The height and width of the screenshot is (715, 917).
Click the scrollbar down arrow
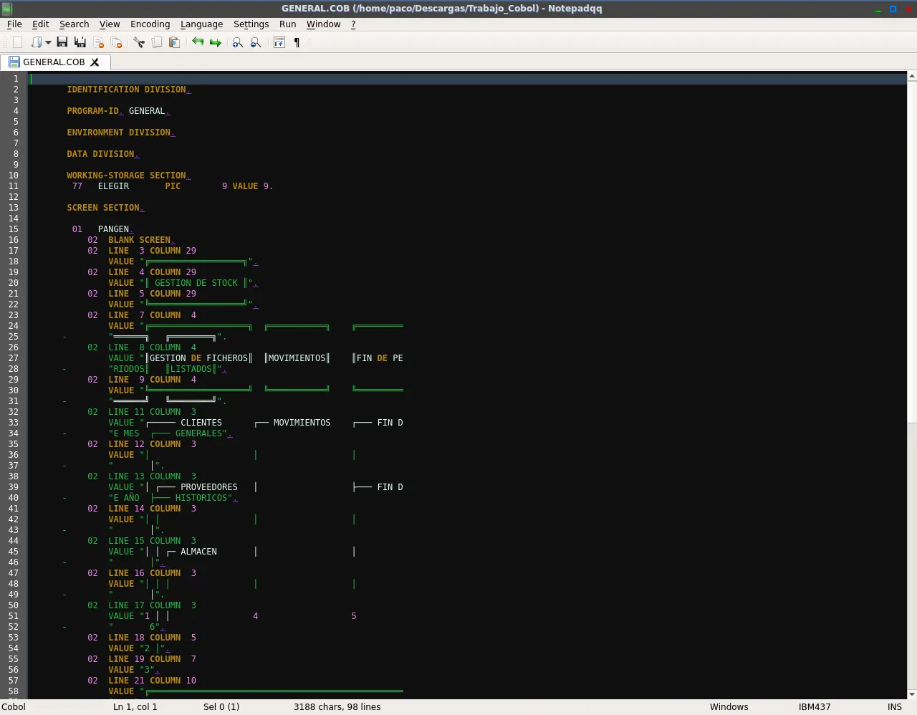pyautogui.click(x=912, y=694)
